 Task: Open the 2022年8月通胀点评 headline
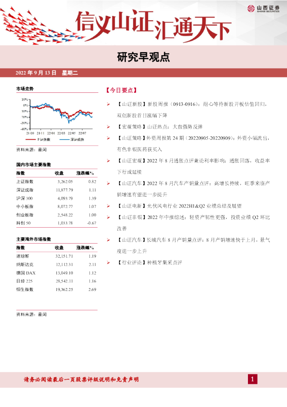pyautogui.click(x=193, y=166)
